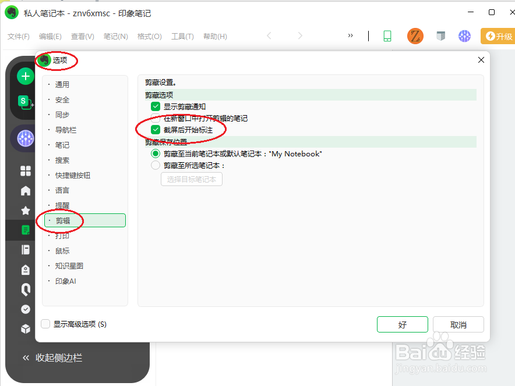Switch to the 通用 settings section
The width and height of the screenshot is (515, 386).
pos(62,84)
